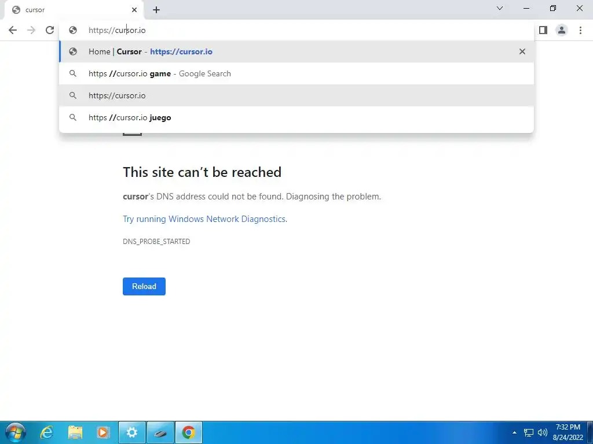
Task: Open Windows Media Player from the taskbar
Action: click(x=103, y=432)
